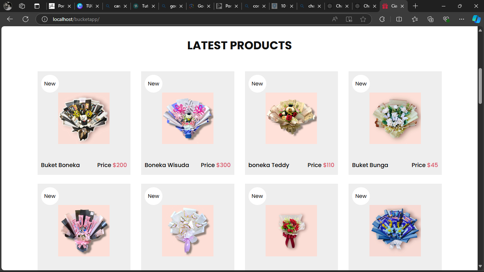Open the tab actions menu icon

click(x=37, y=6)
